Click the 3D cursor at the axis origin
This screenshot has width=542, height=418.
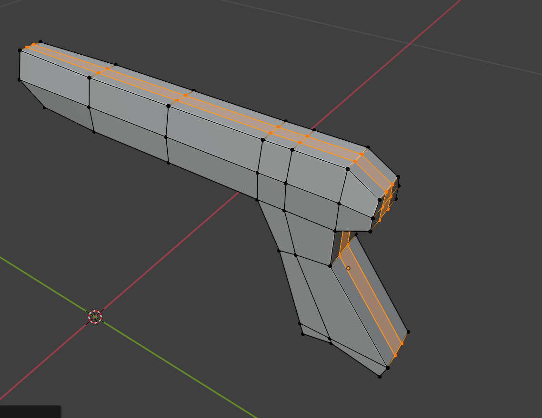[x=95, y=317]
